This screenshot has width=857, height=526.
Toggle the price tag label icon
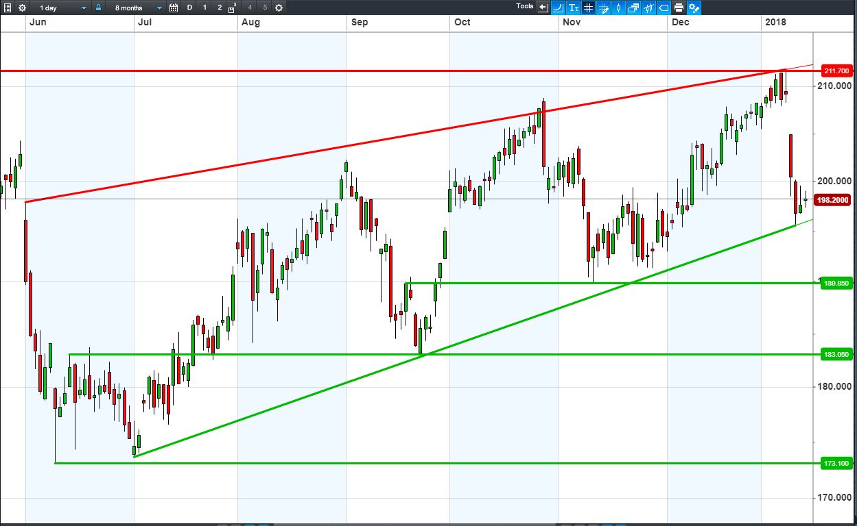[664, 8]
